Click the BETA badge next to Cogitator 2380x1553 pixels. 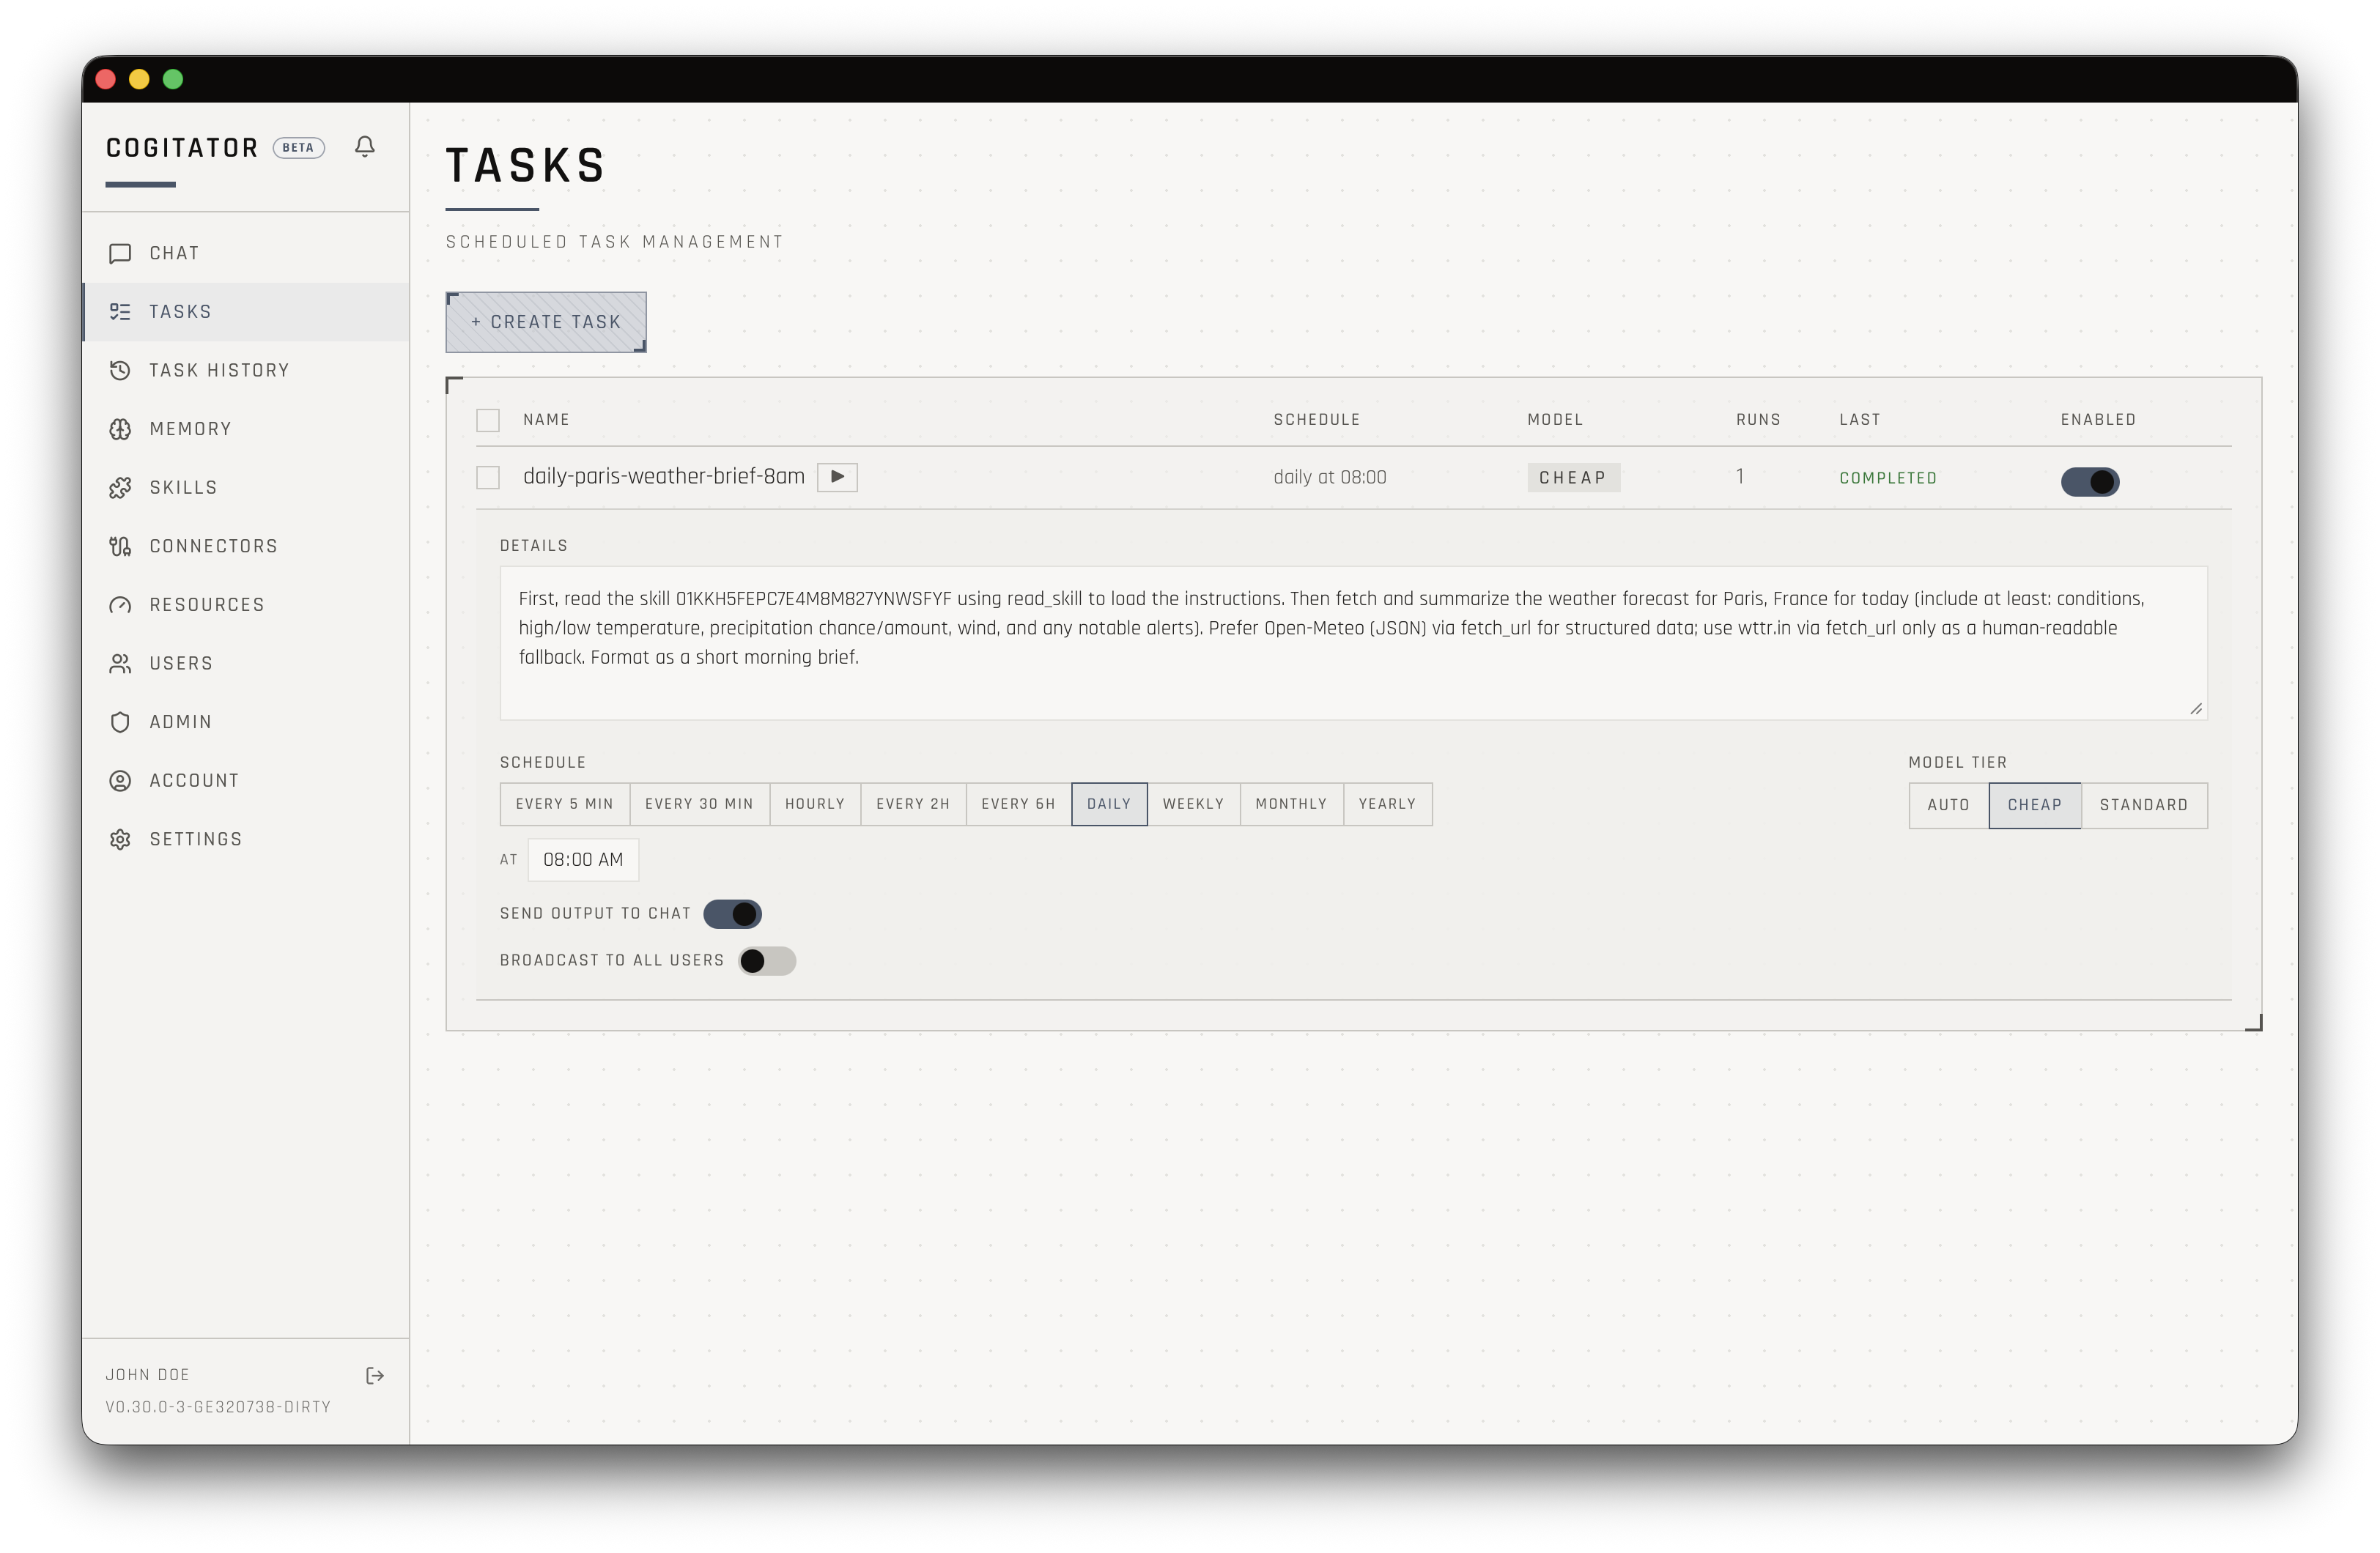(x=298, y=147)
